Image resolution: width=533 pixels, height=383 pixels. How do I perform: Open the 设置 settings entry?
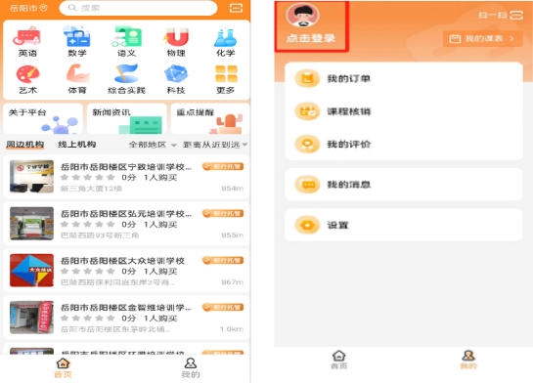[x=404, y=225]
